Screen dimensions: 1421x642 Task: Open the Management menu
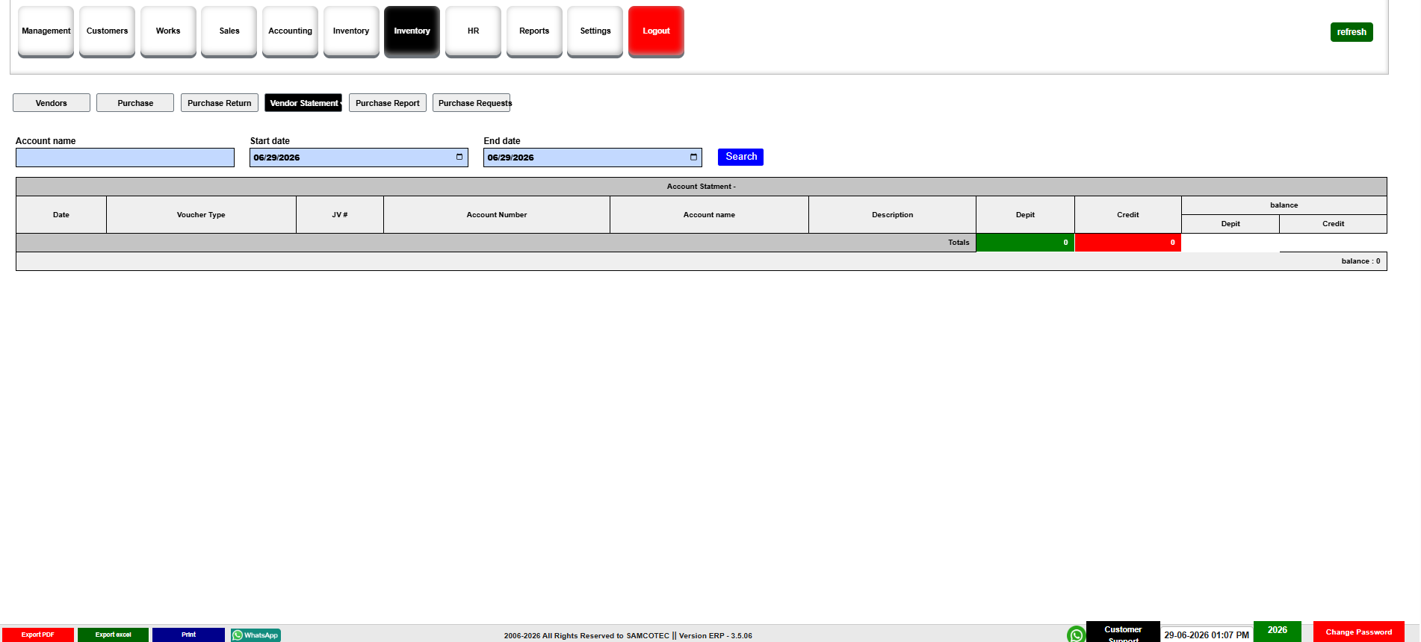[46, 31]
